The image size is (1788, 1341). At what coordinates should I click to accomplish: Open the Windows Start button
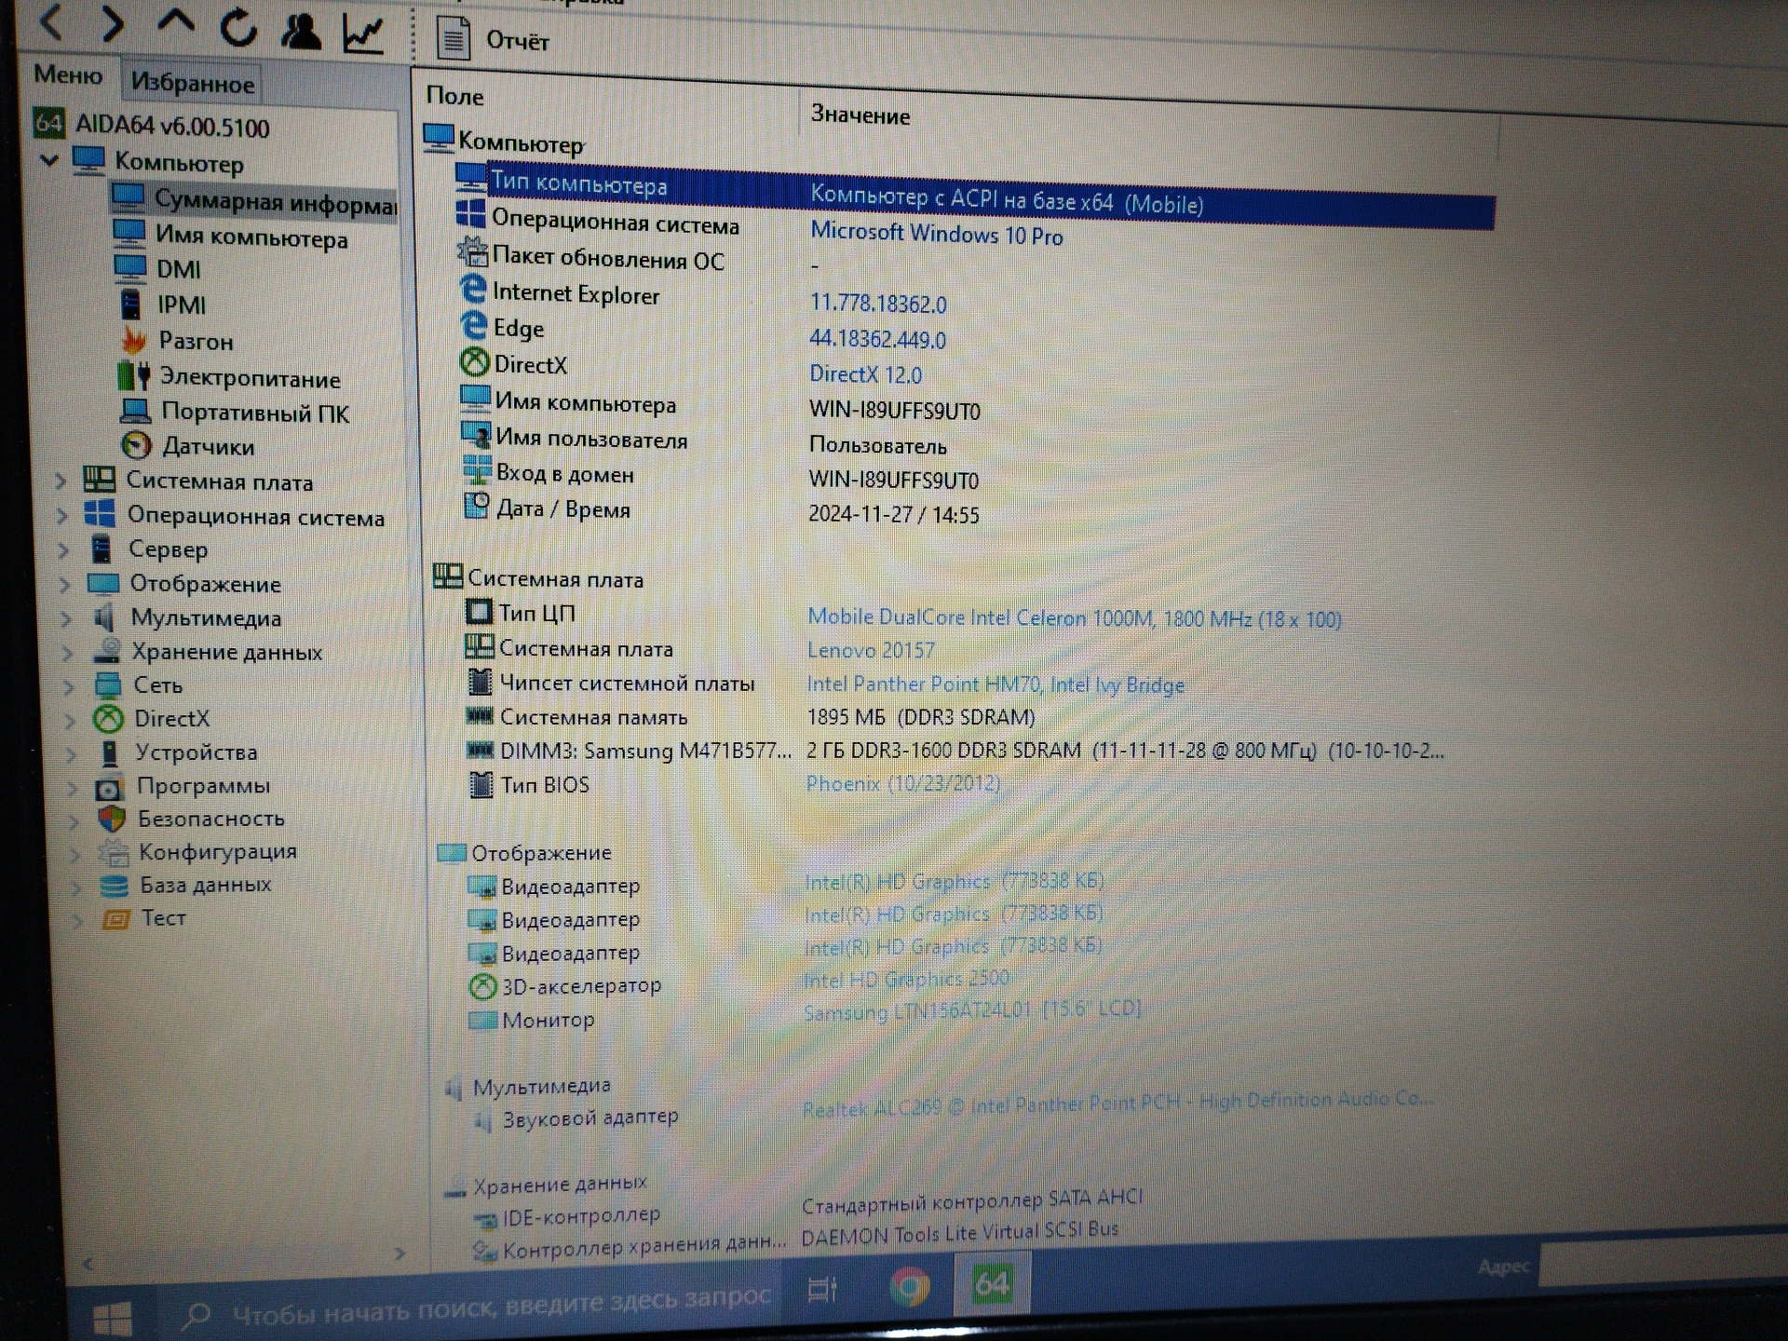(x=113, y=1317)
